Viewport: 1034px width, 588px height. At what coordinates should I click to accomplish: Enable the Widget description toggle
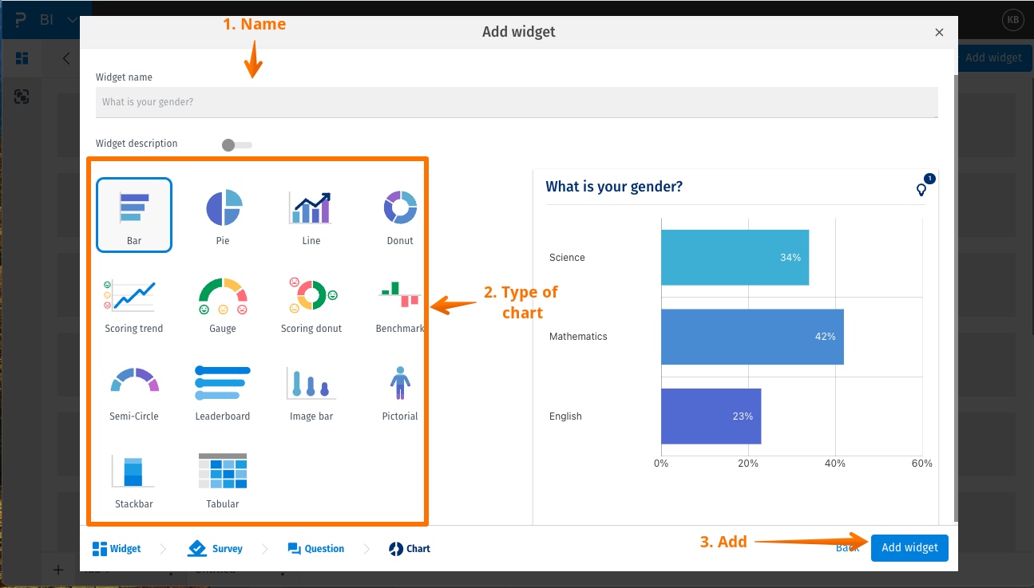[x=235, y=144]
